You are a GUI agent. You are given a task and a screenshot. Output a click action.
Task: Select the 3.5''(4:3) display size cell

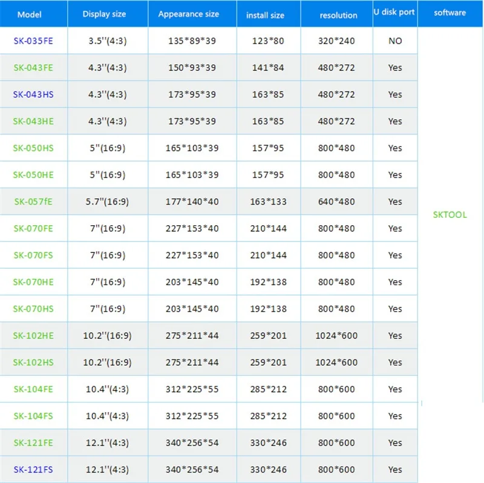pyautogui.click(x=108, y=41)
